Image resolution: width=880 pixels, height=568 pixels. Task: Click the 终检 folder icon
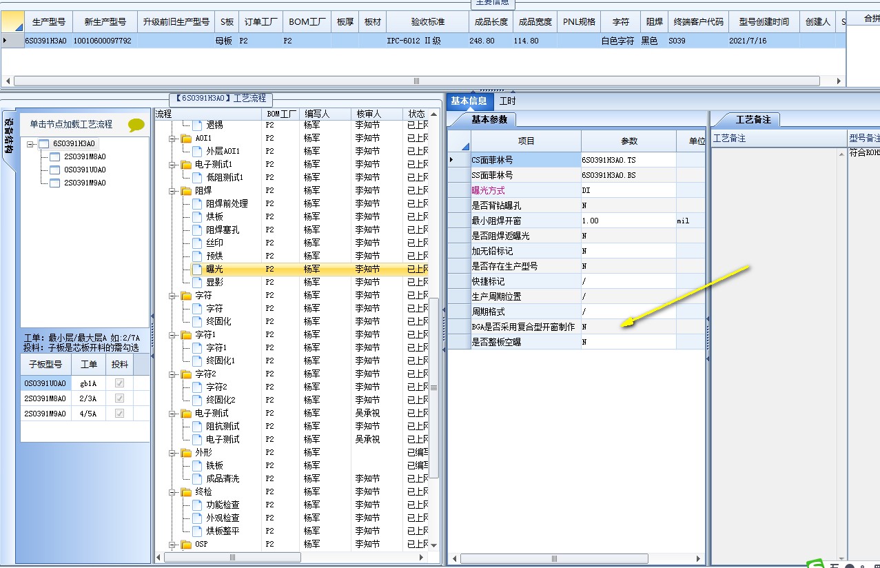186,491
